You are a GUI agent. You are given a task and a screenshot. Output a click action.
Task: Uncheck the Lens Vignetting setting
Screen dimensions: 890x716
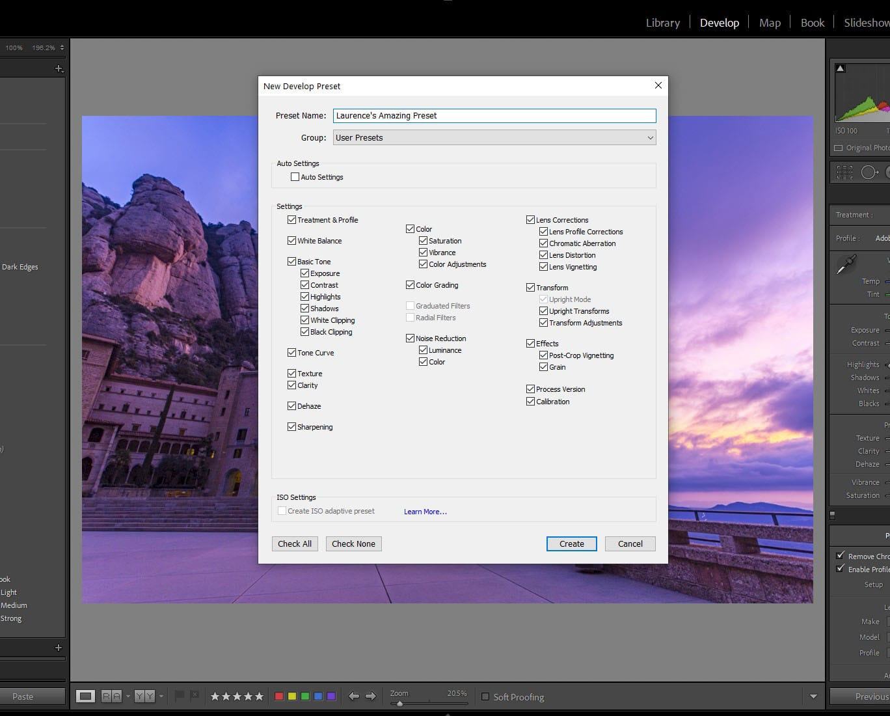pyautogui.click(x=543, y=266)
